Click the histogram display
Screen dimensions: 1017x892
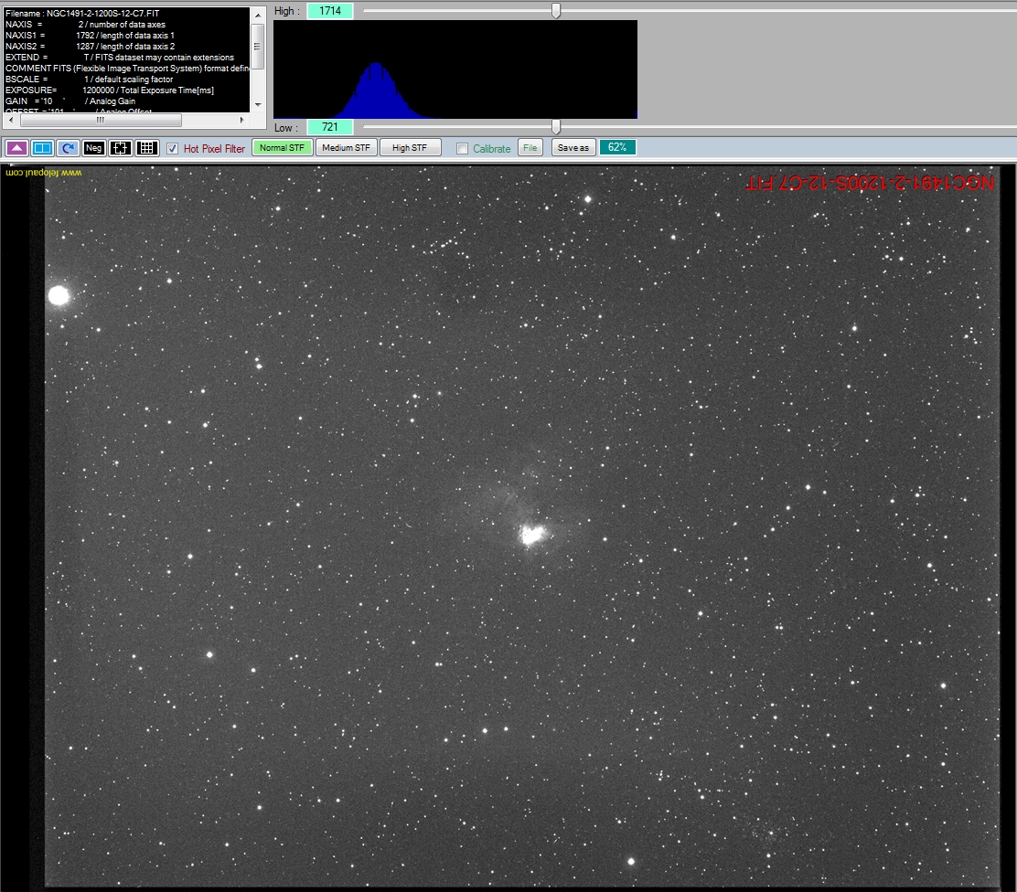coord(455,69)
